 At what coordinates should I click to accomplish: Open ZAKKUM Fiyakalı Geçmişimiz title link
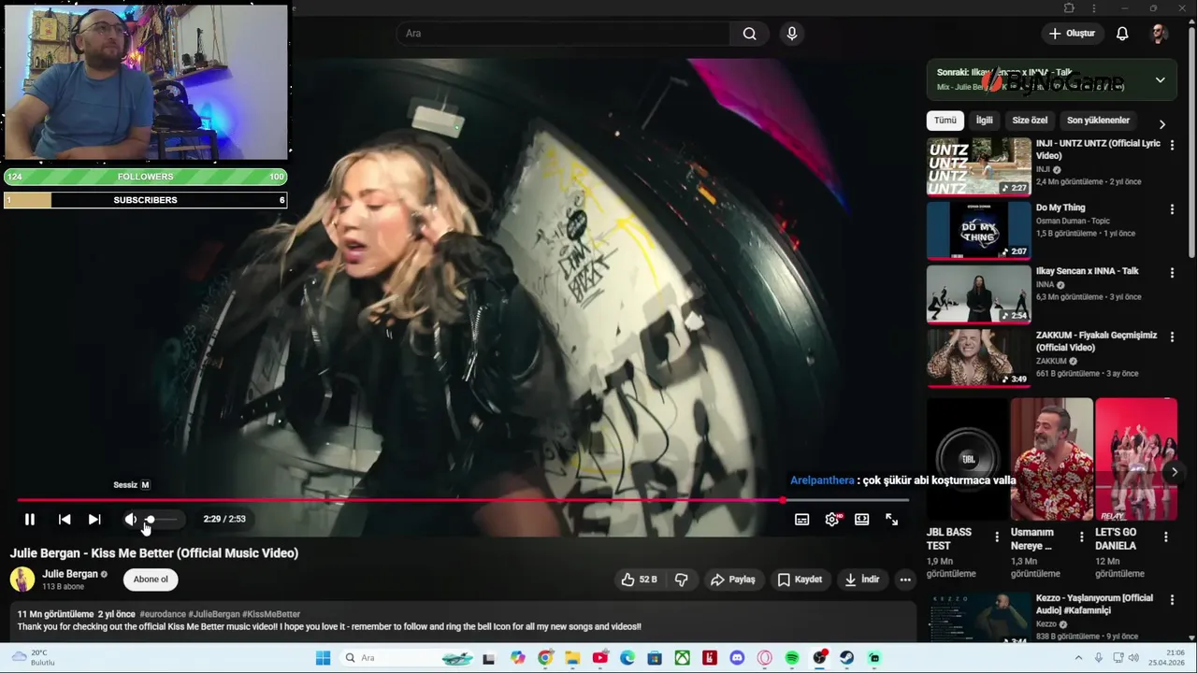coord(1096,341)
